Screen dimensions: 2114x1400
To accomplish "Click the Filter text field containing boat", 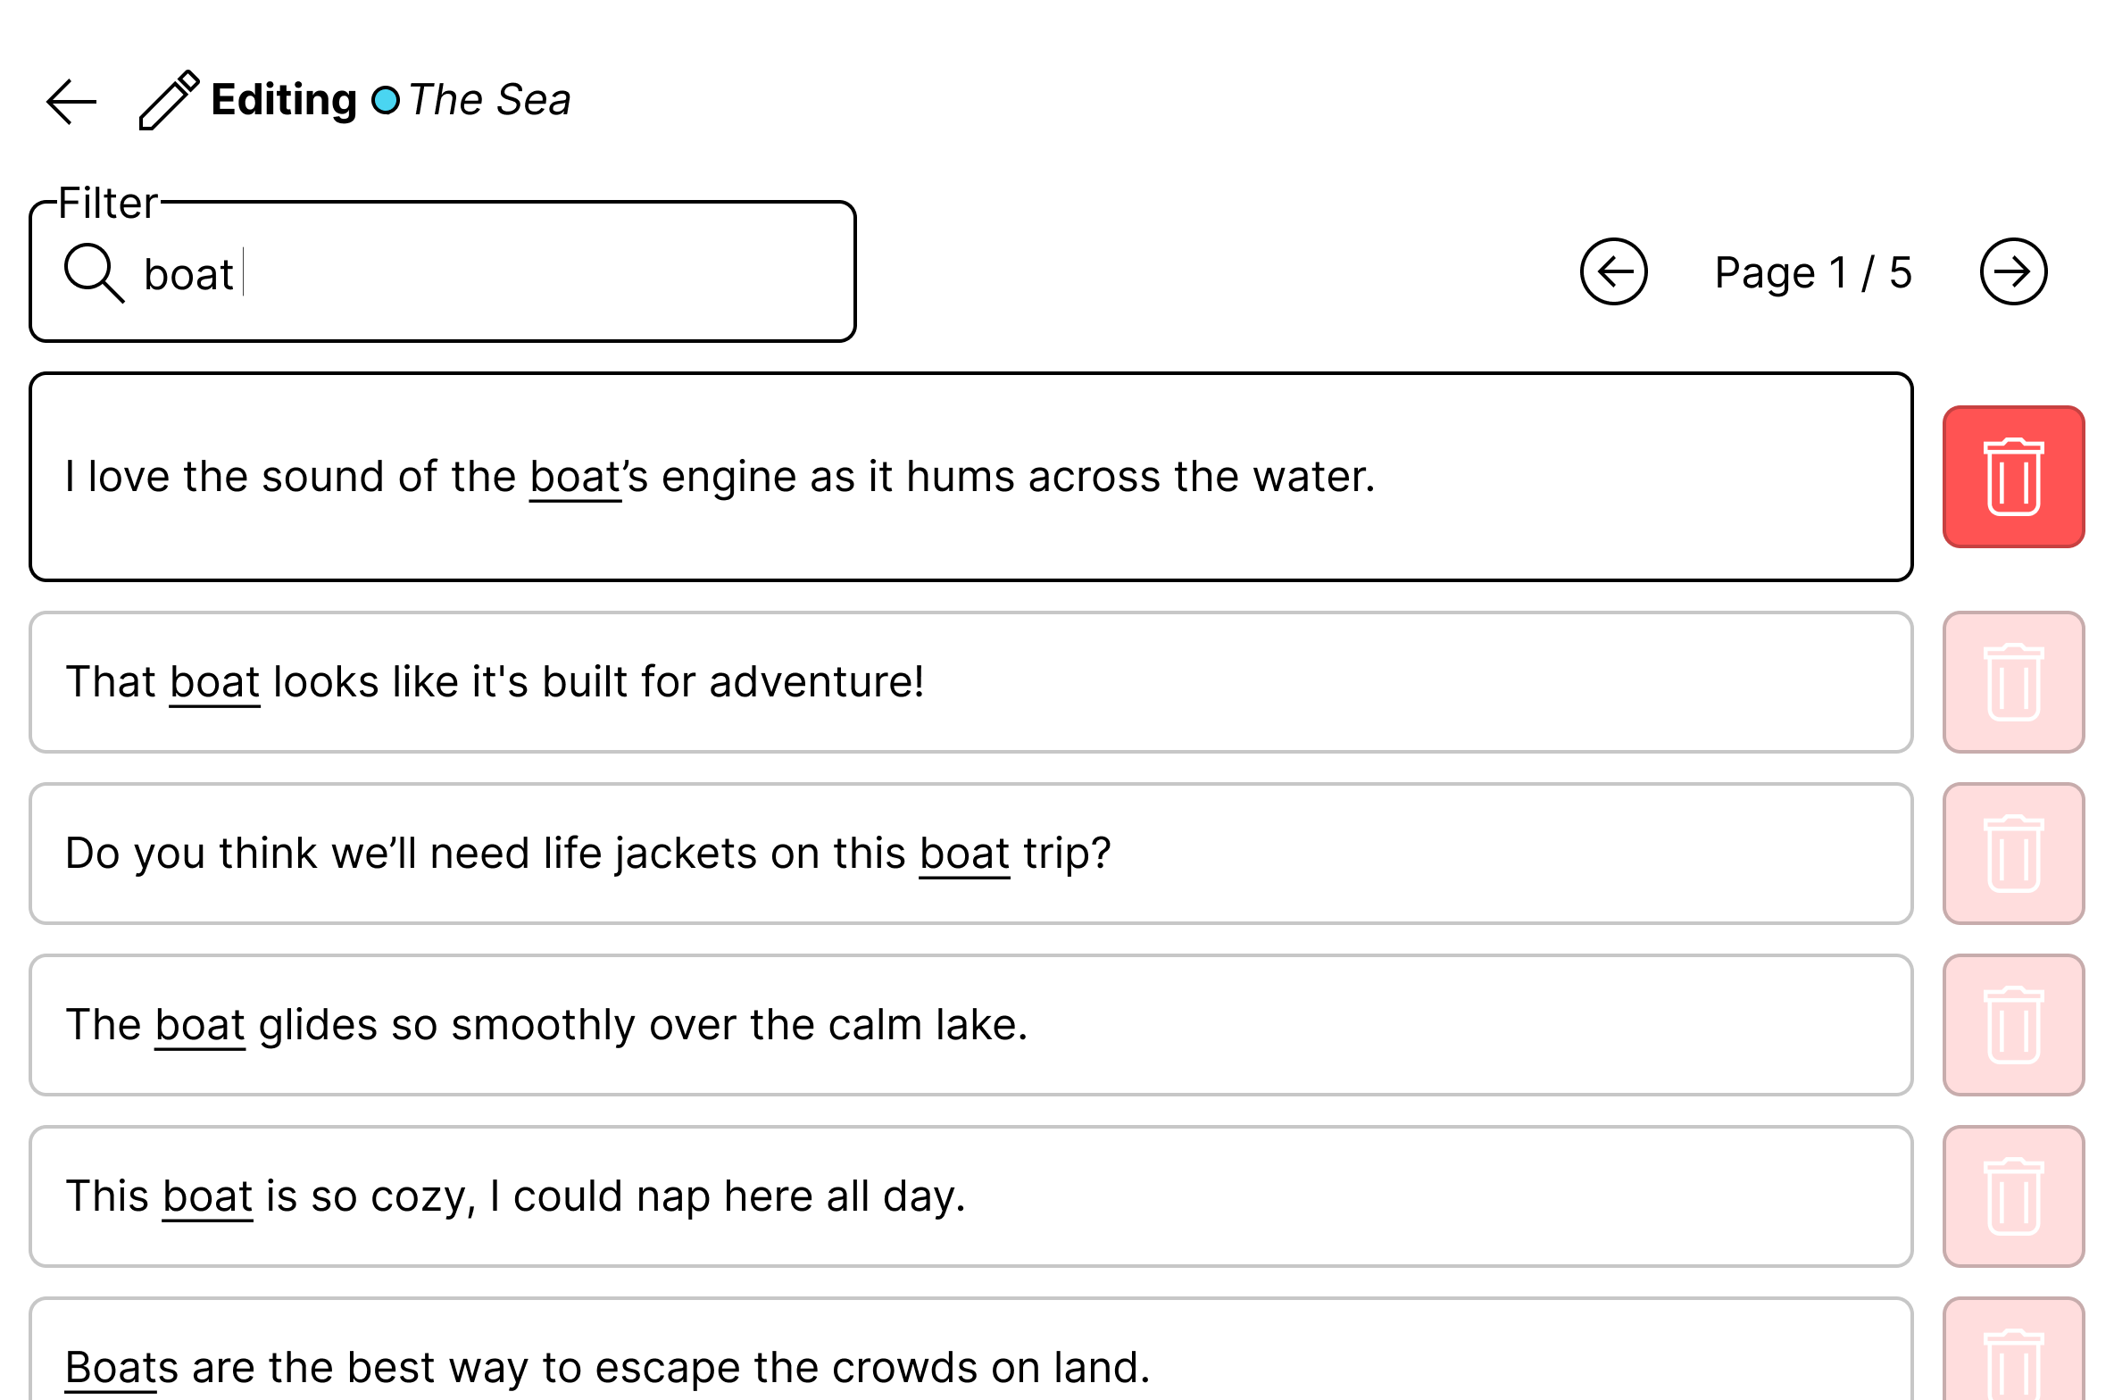I will pos(443,271).
